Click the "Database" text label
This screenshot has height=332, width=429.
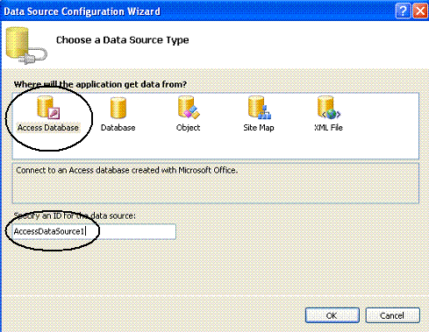point(118,128)
